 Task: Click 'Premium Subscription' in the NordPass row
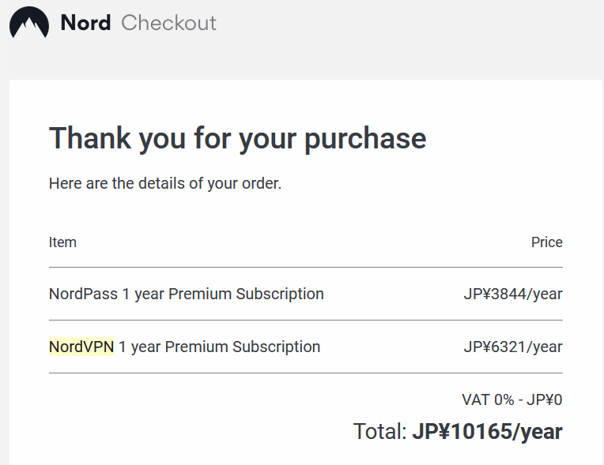(246, 294)
